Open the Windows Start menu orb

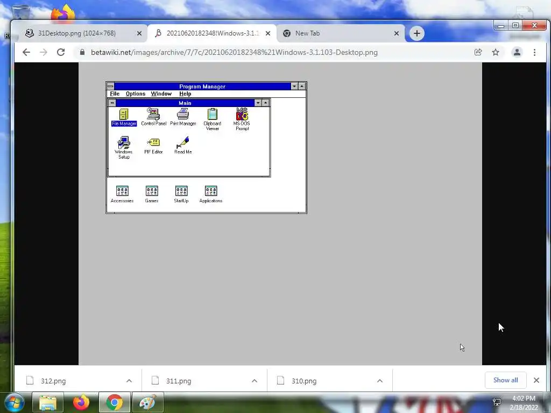pyautogui.click(x=14, y=402)
